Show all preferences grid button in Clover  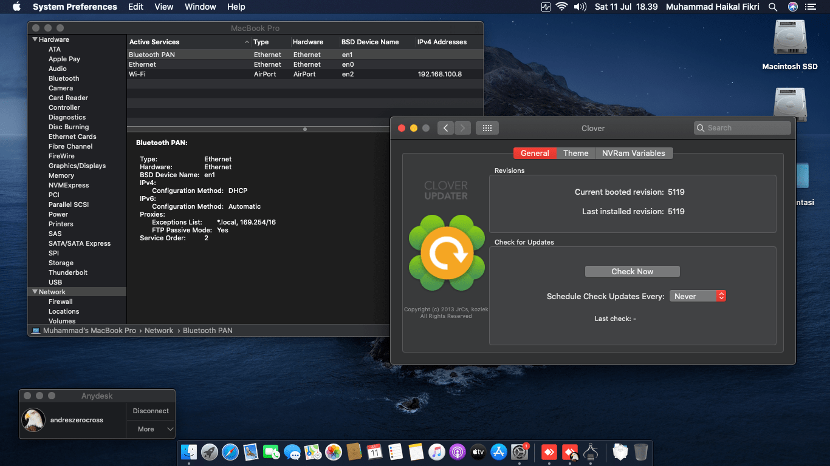pos(487,128)
